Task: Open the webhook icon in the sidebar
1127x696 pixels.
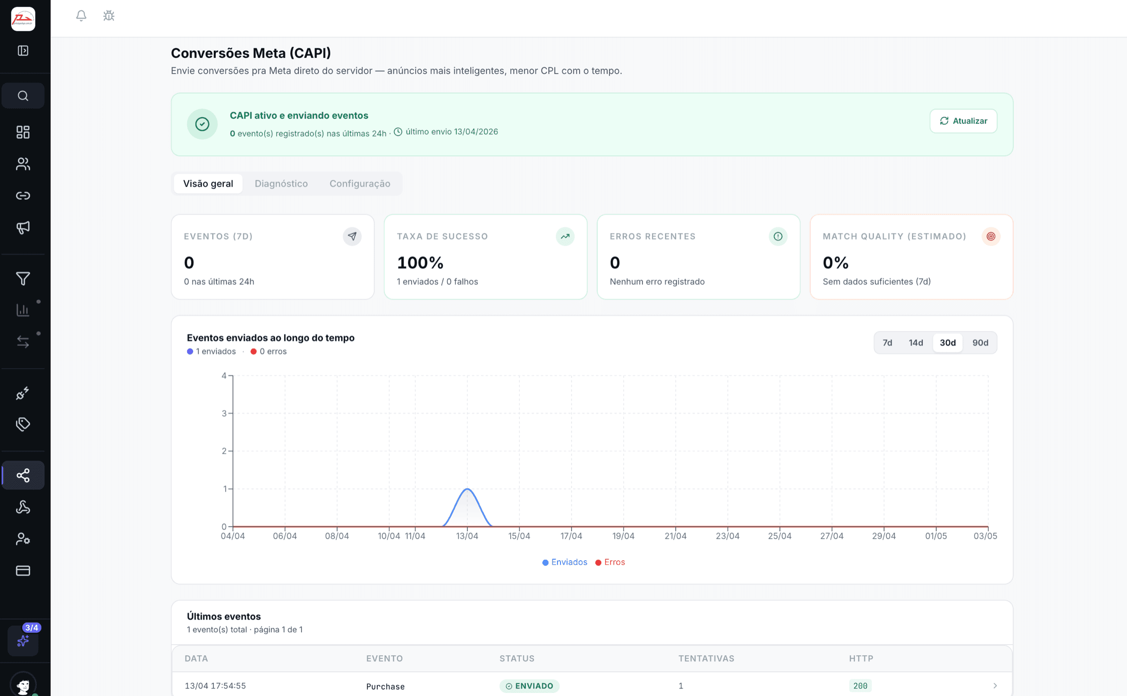Action: point(23,507)
